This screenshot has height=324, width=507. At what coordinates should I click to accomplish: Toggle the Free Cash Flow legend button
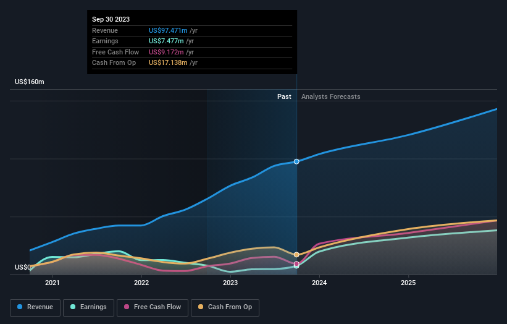[153, 307]
